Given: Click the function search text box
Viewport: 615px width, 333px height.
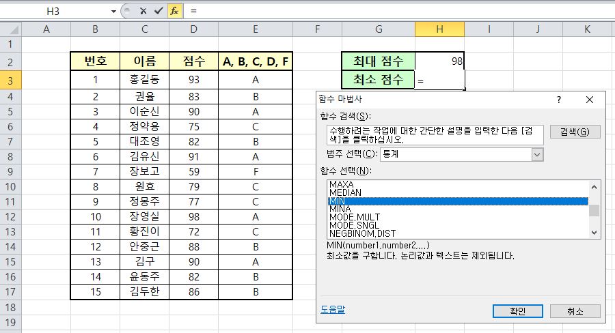Looking at the screenshot, I should point(435,134).
